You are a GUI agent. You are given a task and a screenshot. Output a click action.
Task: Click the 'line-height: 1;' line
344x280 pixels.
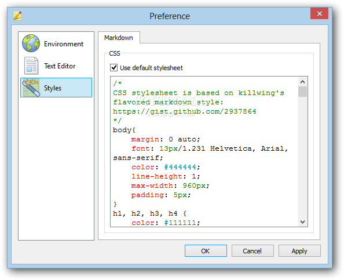(x=166, y=176)
